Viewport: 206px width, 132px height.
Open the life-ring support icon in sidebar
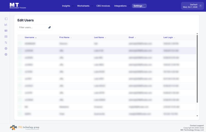(6, 54)
